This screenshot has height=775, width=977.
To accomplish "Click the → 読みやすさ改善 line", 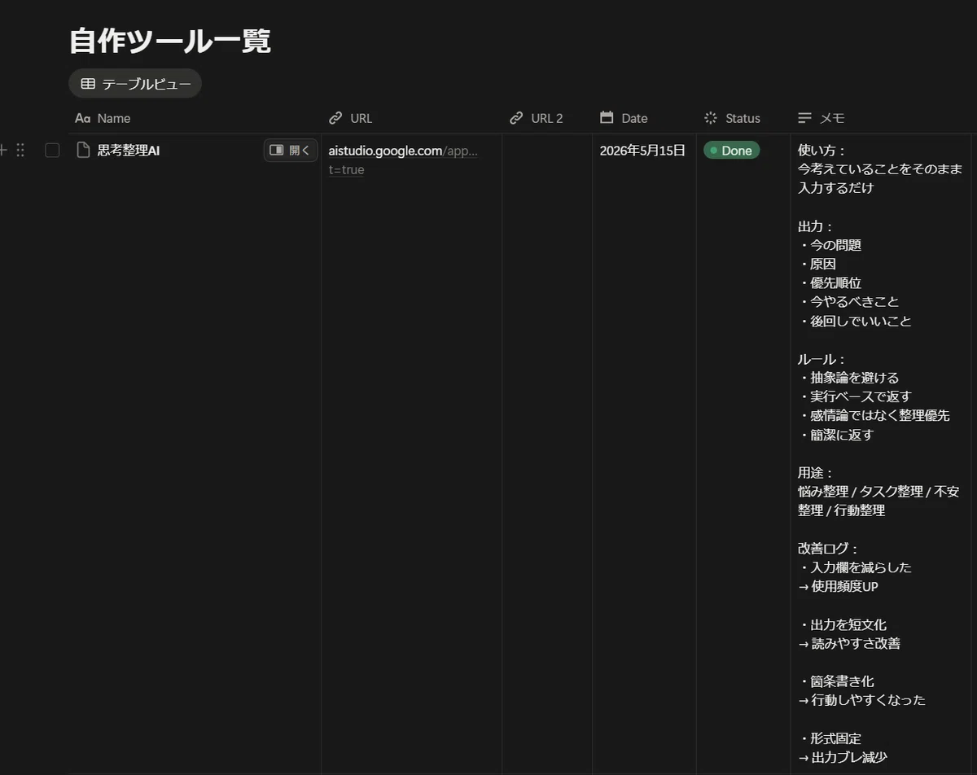I will [x=849, y=643].
